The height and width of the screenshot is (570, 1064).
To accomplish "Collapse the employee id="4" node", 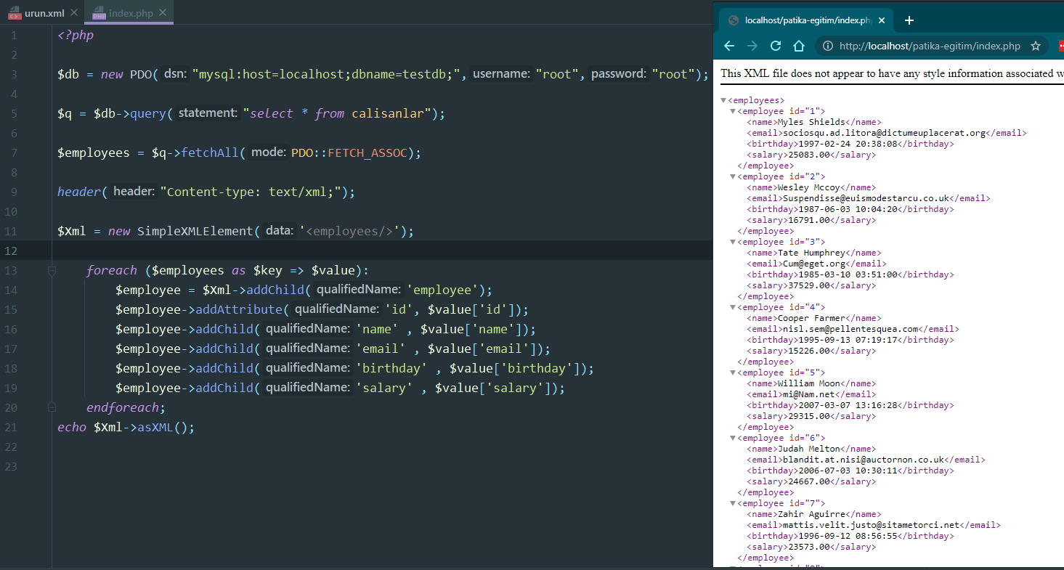I will (733, 307).
